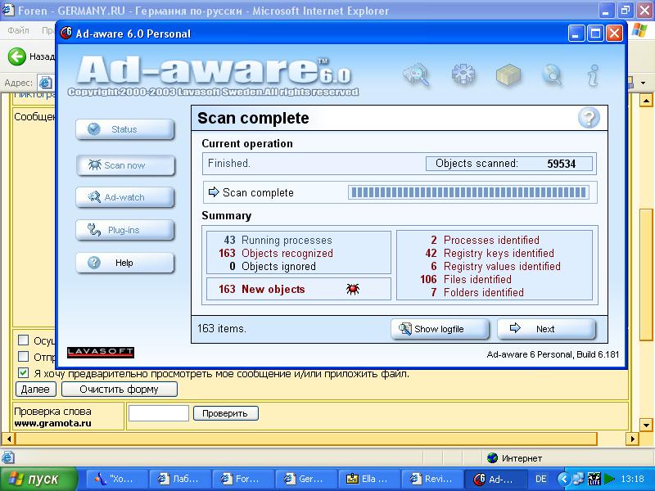Click the "Files identified" summary line
This screenshot has width=655, height=491.
tap(477, 279)
